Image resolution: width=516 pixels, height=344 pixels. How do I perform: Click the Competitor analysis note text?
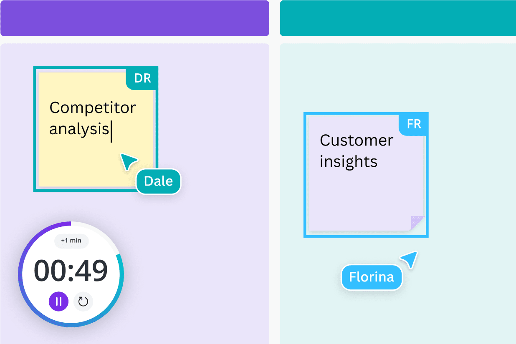pyautogui.click(x=92, y=118)
